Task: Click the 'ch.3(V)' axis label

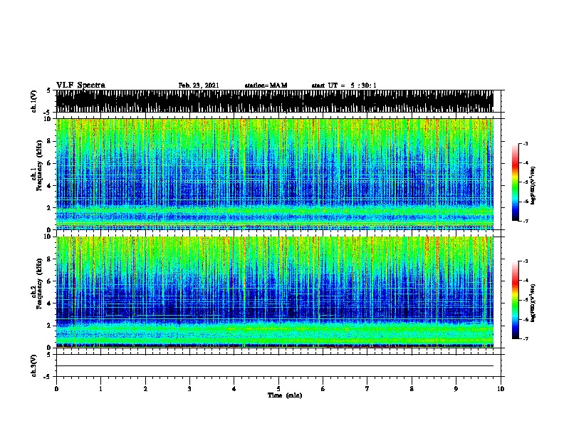Action: click(x=33, y=365)
